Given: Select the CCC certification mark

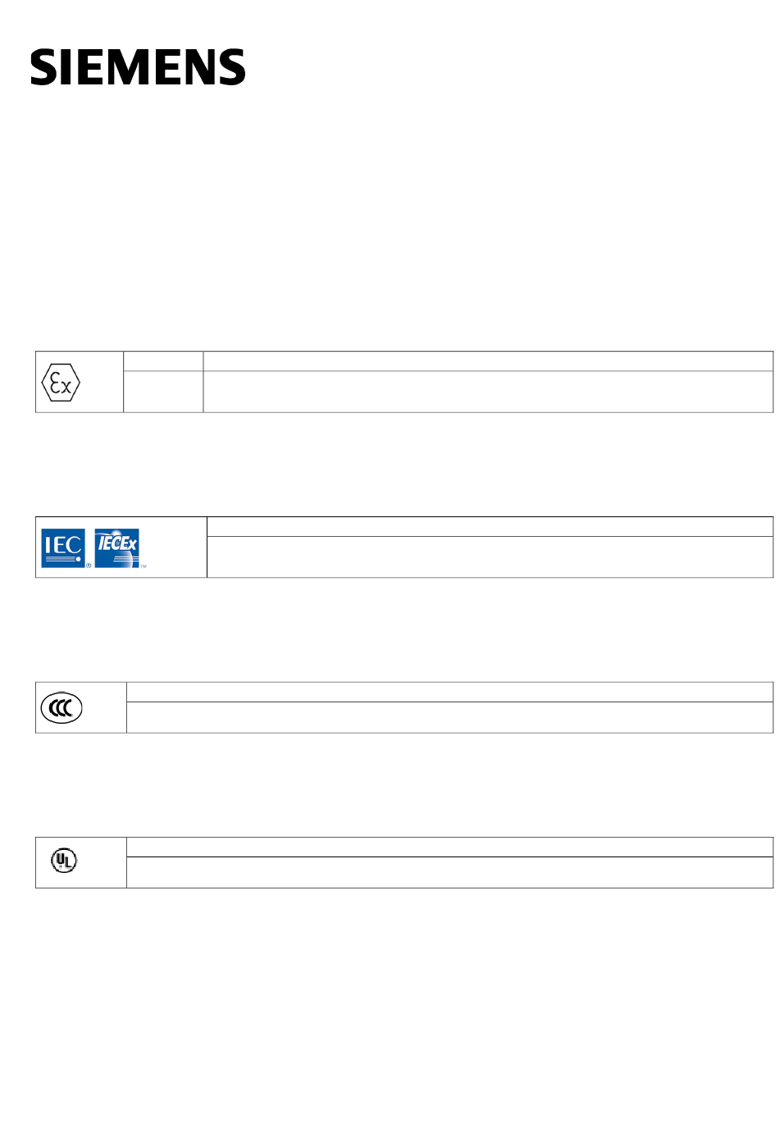Looking at the screenshot, I should pyautogui.click(x=61, y=707).
